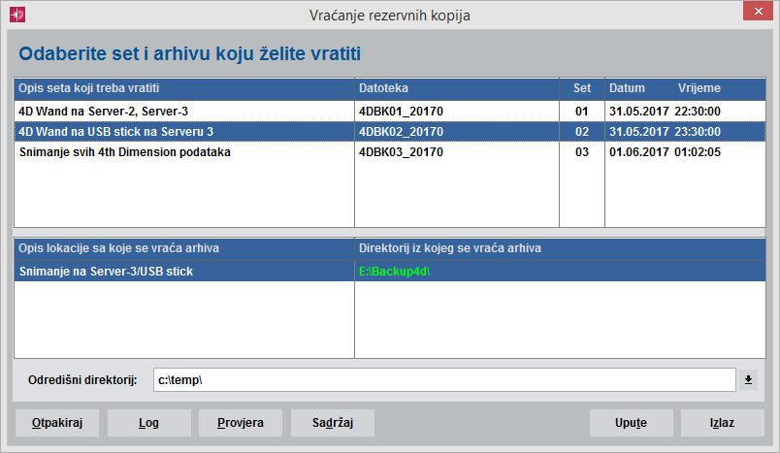Click file cell 4DBK03_20170
Screen dimensions: 780x453
click(x=401, y=151)
